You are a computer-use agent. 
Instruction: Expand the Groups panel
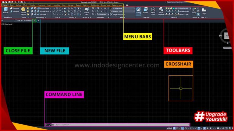pos(196,17)
